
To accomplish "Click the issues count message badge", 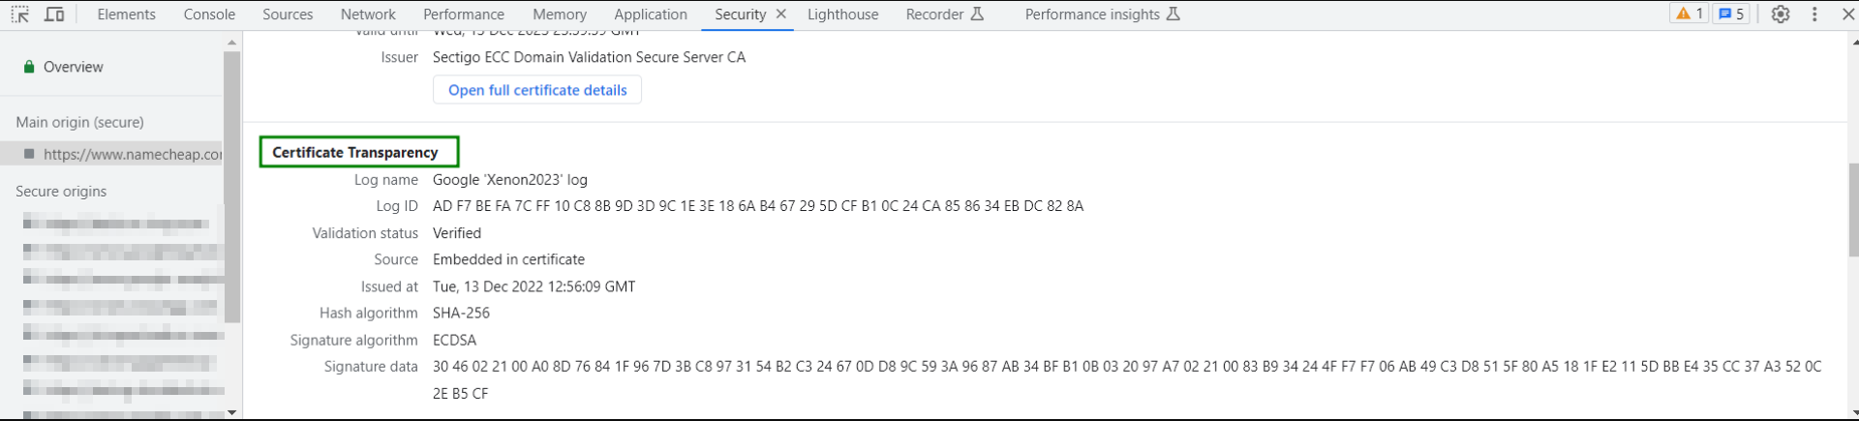I will [x=1731, y=15].
